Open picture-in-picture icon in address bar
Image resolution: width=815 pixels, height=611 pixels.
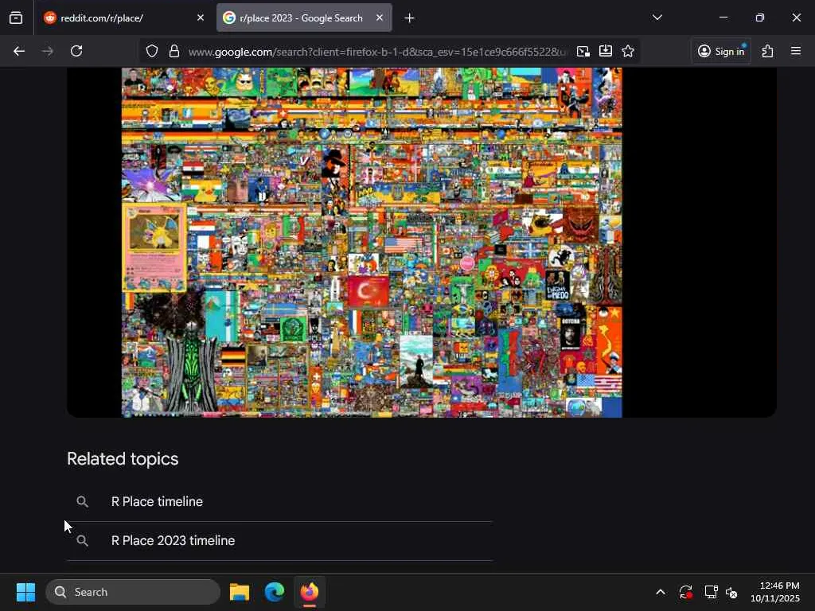(x=583, y=51)
